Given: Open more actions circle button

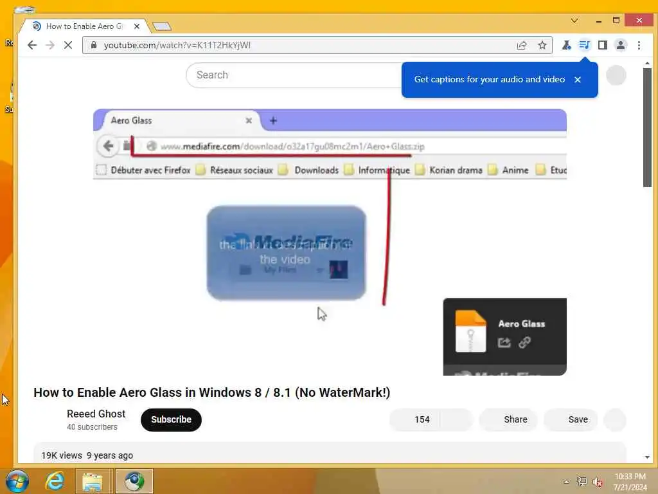Looking at the screenshot, I should 615,419.
